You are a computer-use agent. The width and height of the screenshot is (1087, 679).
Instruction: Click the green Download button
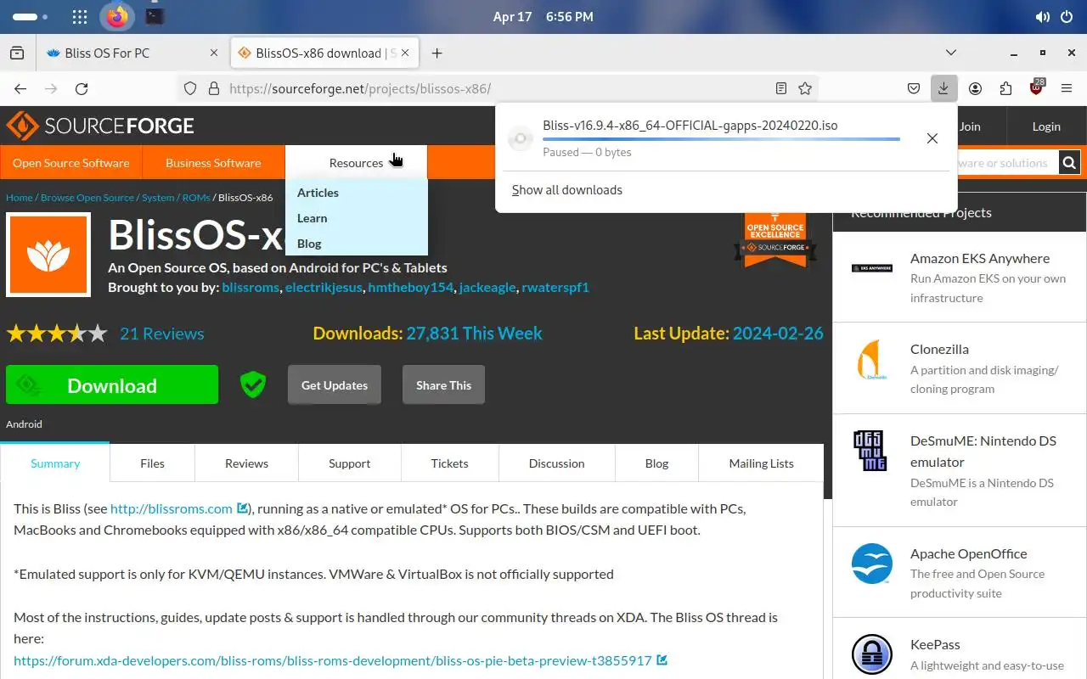pyautogui.click(x=112, y=385)
